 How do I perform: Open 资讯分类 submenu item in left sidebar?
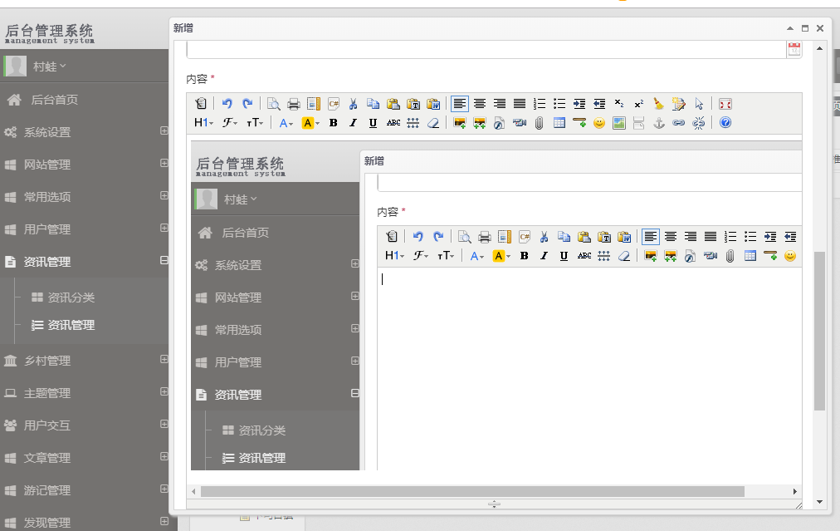click(71, 297)
